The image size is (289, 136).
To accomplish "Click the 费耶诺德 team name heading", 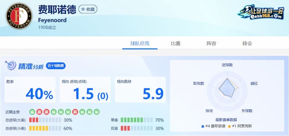I will pyautogui.click(x=57, y=10).
